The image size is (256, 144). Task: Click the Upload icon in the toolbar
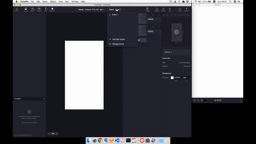[x=186, y=10]
